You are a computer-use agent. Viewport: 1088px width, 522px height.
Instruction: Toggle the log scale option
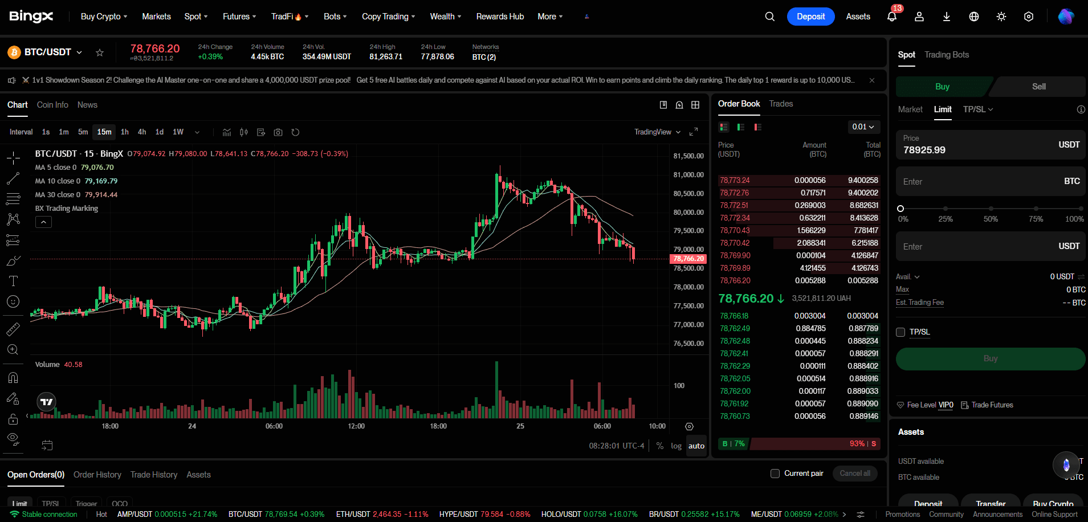point(676,446)
